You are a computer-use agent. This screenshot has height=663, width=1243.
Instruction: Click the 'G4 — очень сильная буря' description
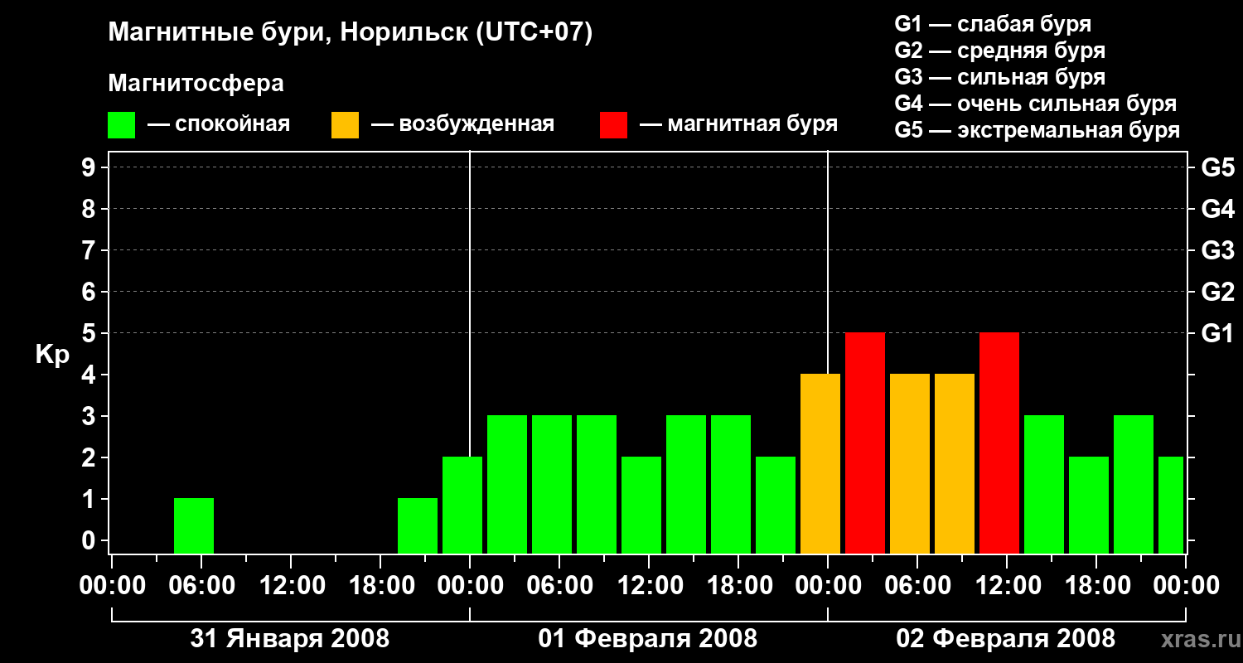point(1035,104)
